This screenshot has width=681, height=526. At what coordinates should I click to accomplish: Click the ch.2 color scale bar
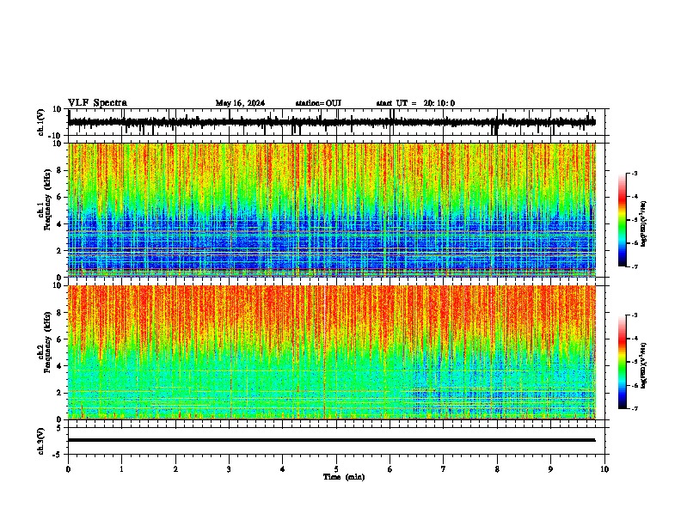point(623,362)
